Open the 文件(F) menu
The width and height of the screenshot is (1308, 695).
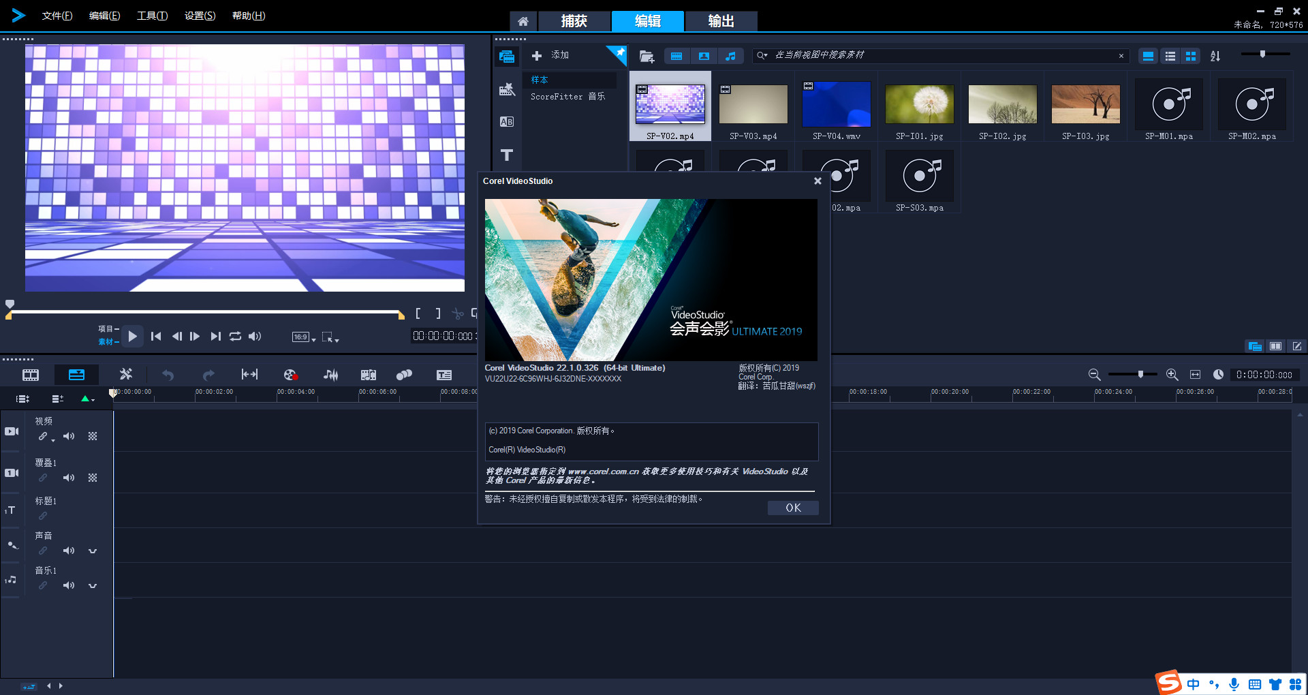tap(57, 16)
